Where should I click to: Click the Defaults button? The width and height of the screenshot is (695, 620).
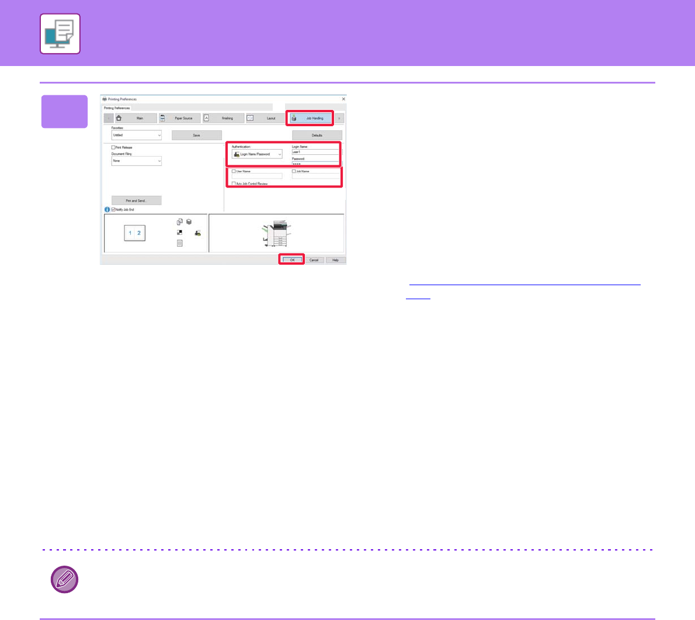[x=317, y=135]
